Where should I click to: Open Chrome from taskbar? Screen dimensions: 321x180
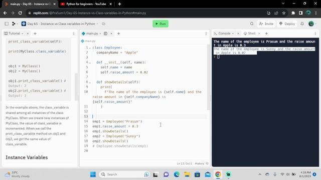coord(218,174)
